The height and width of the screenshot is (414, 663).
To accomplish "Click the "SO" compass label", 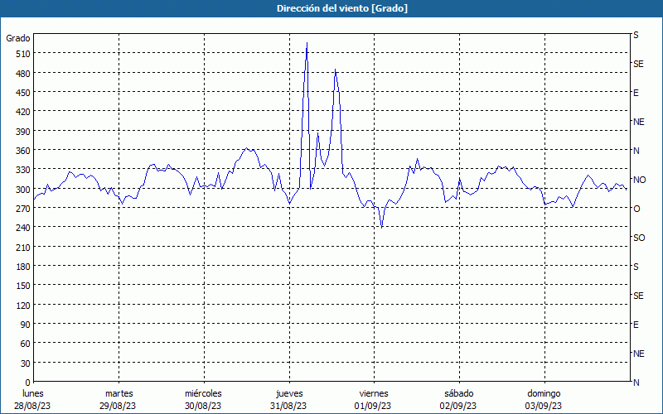I will tap(639, 238).
